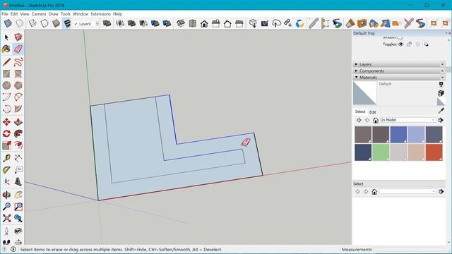The height and width of the screenshot is (254, 452).
Task: Activate the Rotate tool
Action: pos(6,133)
